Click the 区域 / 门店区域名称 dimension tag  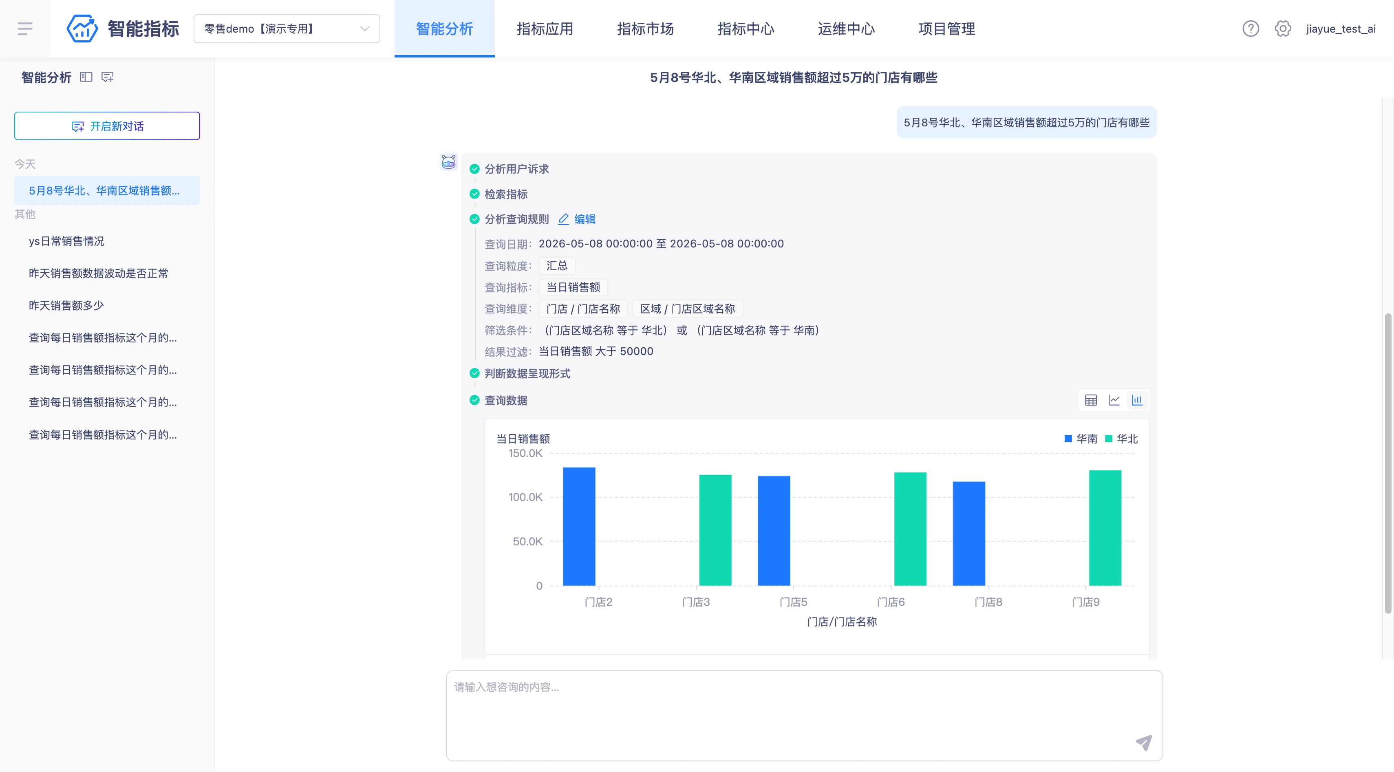point(687,309)
